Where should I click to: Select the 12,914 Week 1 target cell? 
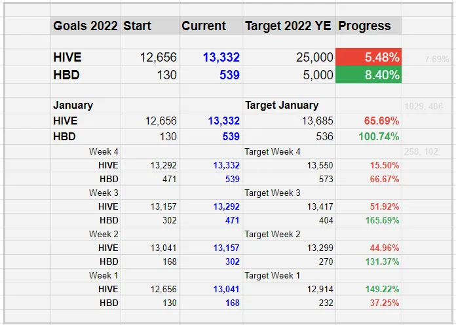click(x=289, y=289)
